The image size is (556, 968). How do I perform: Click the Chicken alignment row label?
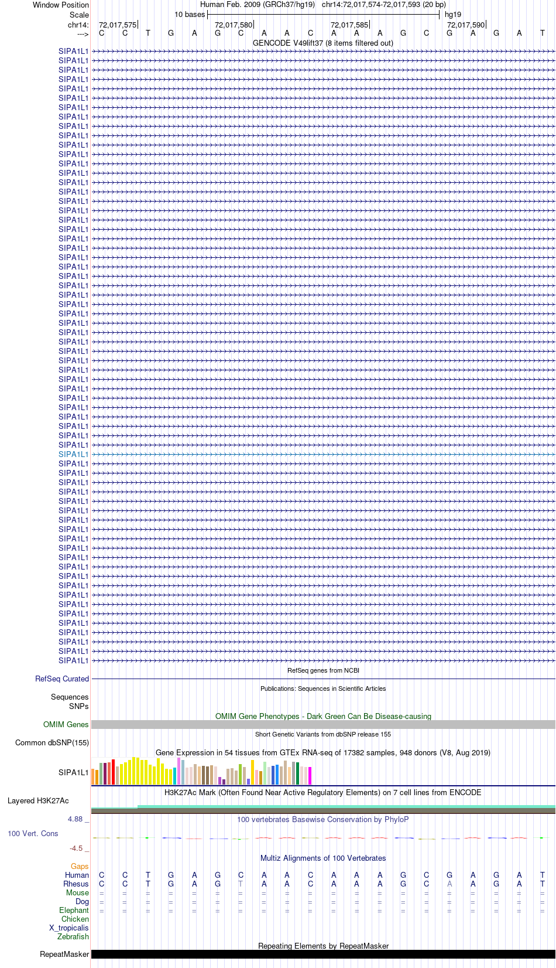tap(75, 919)
